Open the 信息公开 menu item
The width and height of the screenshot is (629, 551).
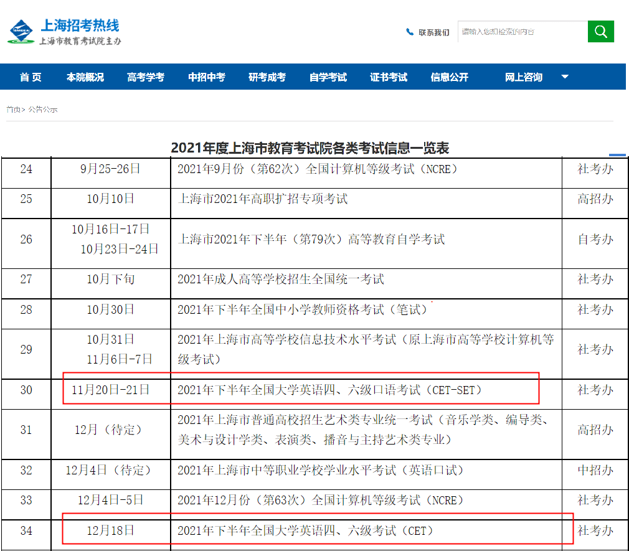(x=449, y=77)
